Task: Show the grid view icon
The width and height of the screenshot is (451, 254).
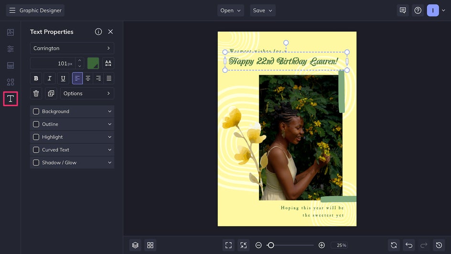Action: point(150,245)
